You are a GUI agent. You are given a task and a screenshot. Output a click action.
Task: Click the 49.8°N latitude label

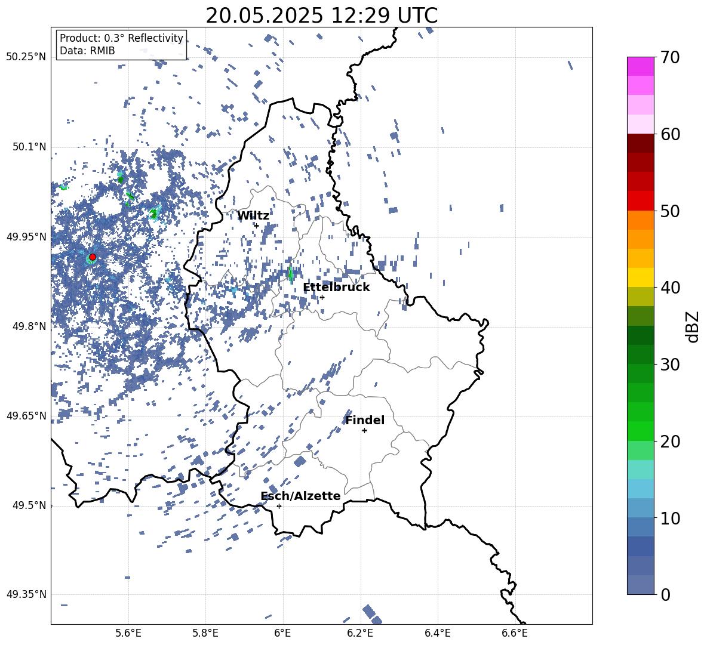tap(30, 326)
